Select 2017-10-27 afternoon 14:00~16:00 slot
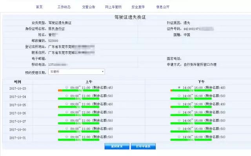Image resolution: width=251 pixels, height=156 pixels. click(x=179, y=120)
